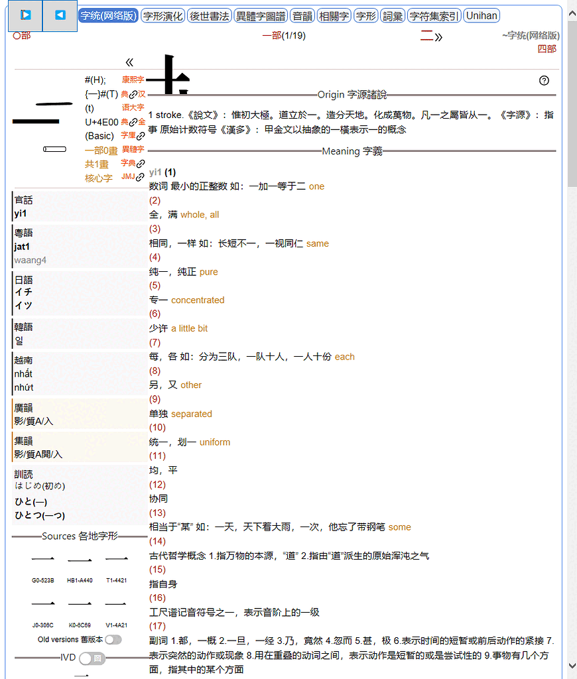Click the 官話 yi1 pronunciation

[x=21, y=214]
